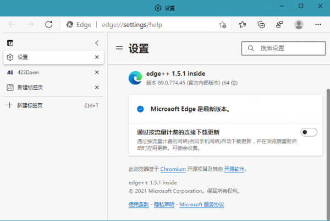Select the 新建标签页 tab in list
Image resolution: width=330 pixels, height=221 pixels.
coord(30,88)
